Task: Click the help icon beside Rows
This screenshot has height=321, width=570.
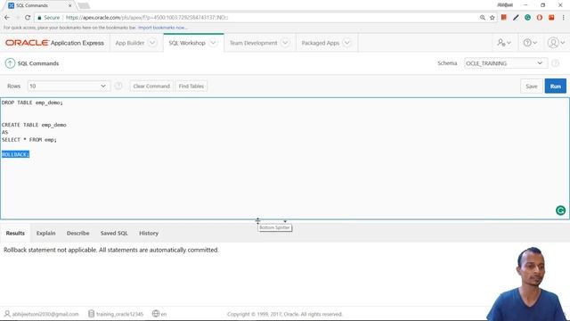Action: [x=118, y=86]
